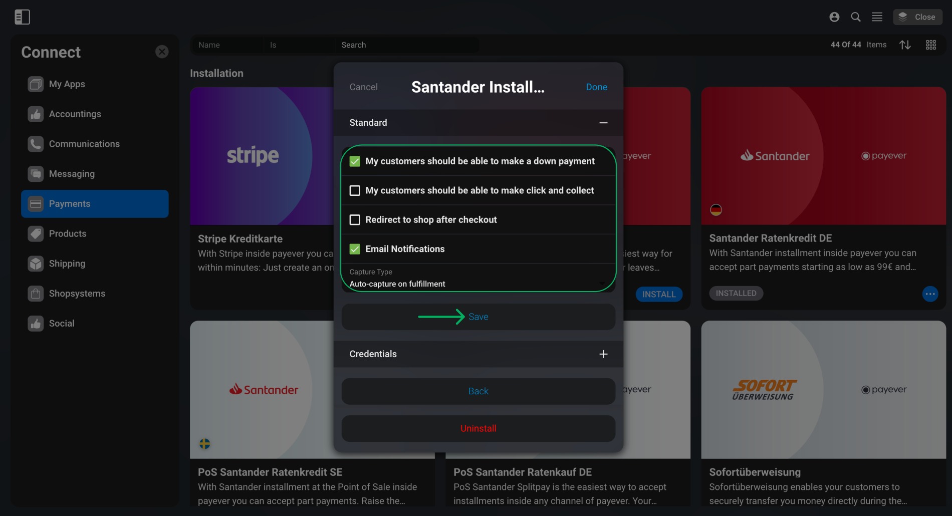This screenshot has width=952, height=516.
Task: Go to Communications category
Action: (95, 144)
